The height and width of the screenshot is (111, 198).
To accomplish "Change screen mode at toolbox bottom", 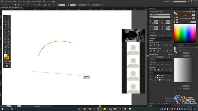I will click(x=7, y=66).
